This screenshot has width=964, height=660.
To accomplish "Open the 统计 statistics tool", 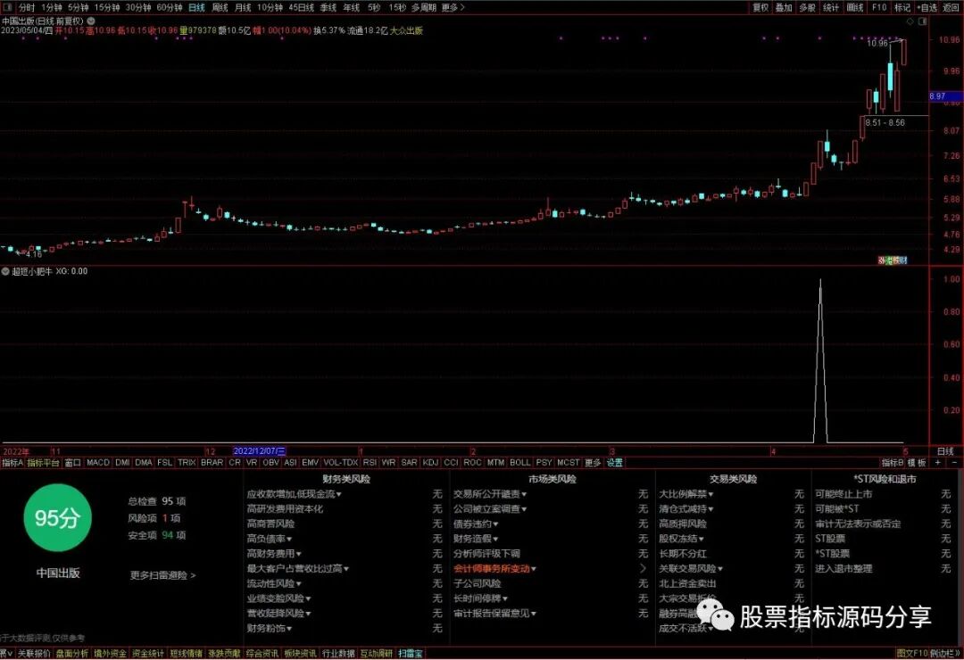I will coord(831,7).
